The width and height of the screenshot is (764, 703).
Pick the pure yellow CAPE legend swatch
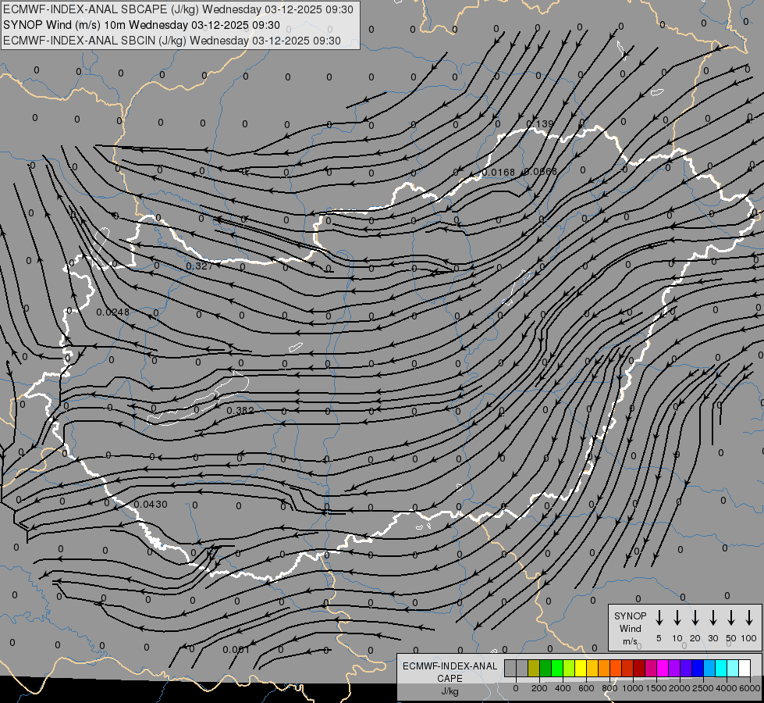click(581, 668)
